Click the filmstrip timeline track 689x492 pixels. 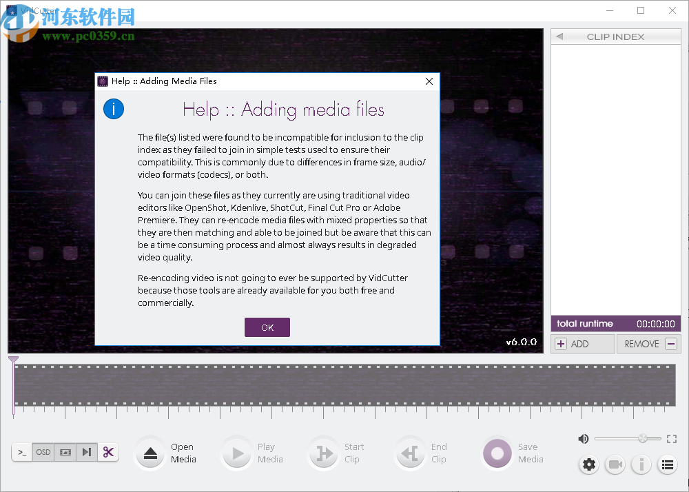344,385
